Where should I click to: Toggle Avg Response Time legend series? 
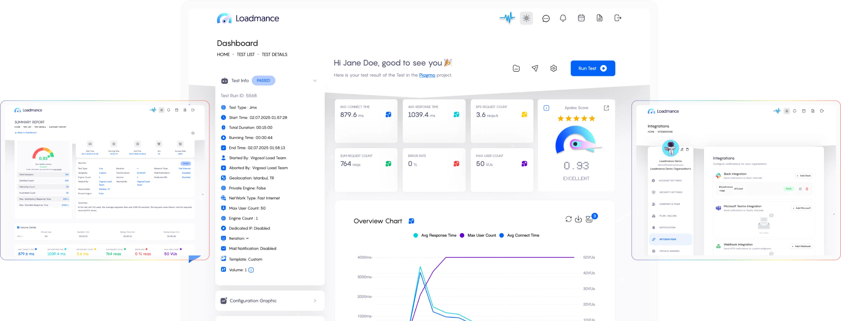point(438,236)
